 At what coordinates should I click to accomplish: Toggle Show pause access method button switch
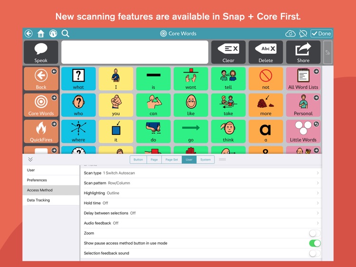(315, 243)
